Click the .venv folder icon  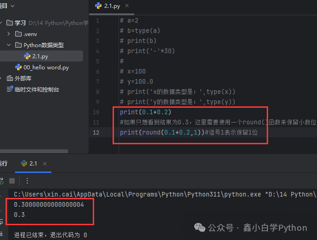pos(18,34)
